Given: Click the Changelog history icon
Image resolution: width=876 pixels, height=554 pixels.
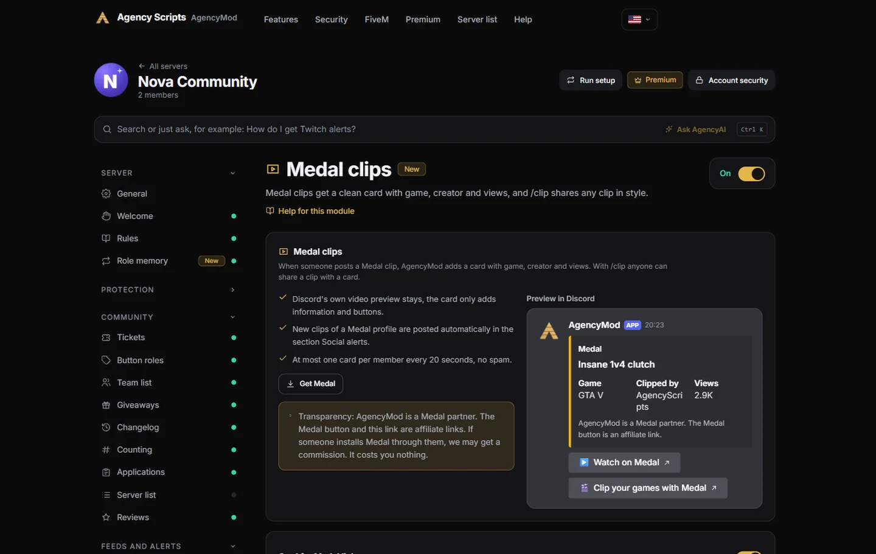Looking at the screenshot, I should coord(106,428).
